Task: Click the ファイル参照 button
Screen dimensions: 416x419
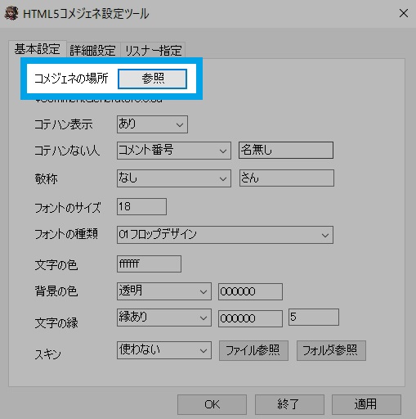Action: (x=253, y=350)
